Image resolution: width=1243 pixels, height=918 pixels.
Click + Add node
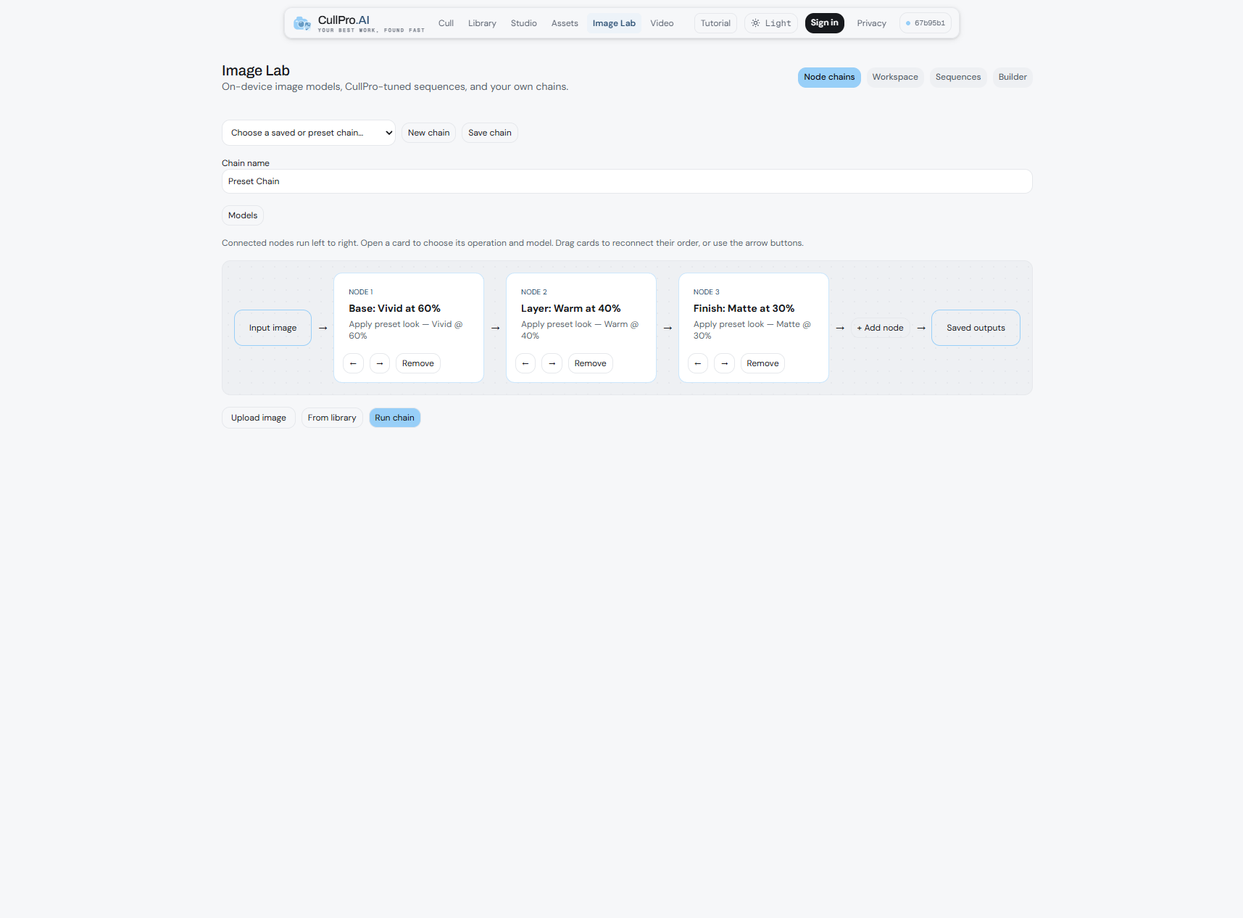point(881,328)
